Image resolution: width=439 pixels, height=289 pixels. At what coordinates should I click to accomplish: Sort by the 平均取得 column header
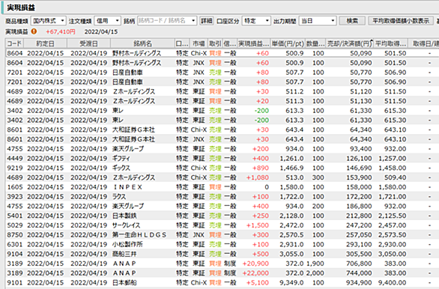click(x=390, y=43)
